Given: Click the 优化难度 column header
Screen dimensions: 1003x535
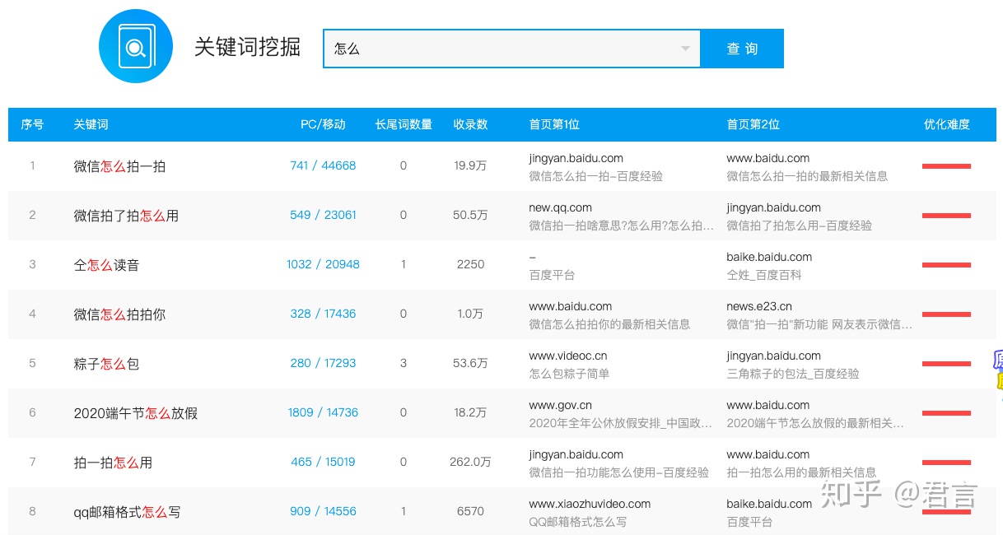Looking at the screenshot, I should point(948,124).
